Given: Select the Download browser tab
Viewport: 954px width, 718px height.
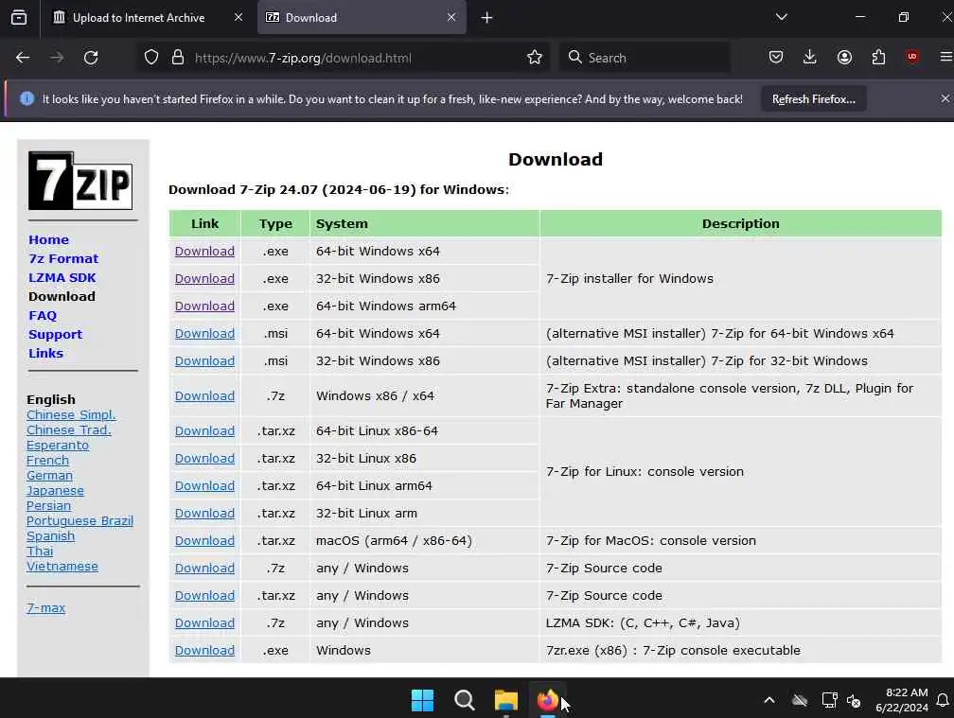Looking at the screenshot, I should coord(362,18).
